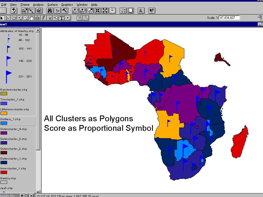Select the second contour line tool
The width and height of the screenshot is (263, 197).
pyautogui.click(x=86, y=18)
